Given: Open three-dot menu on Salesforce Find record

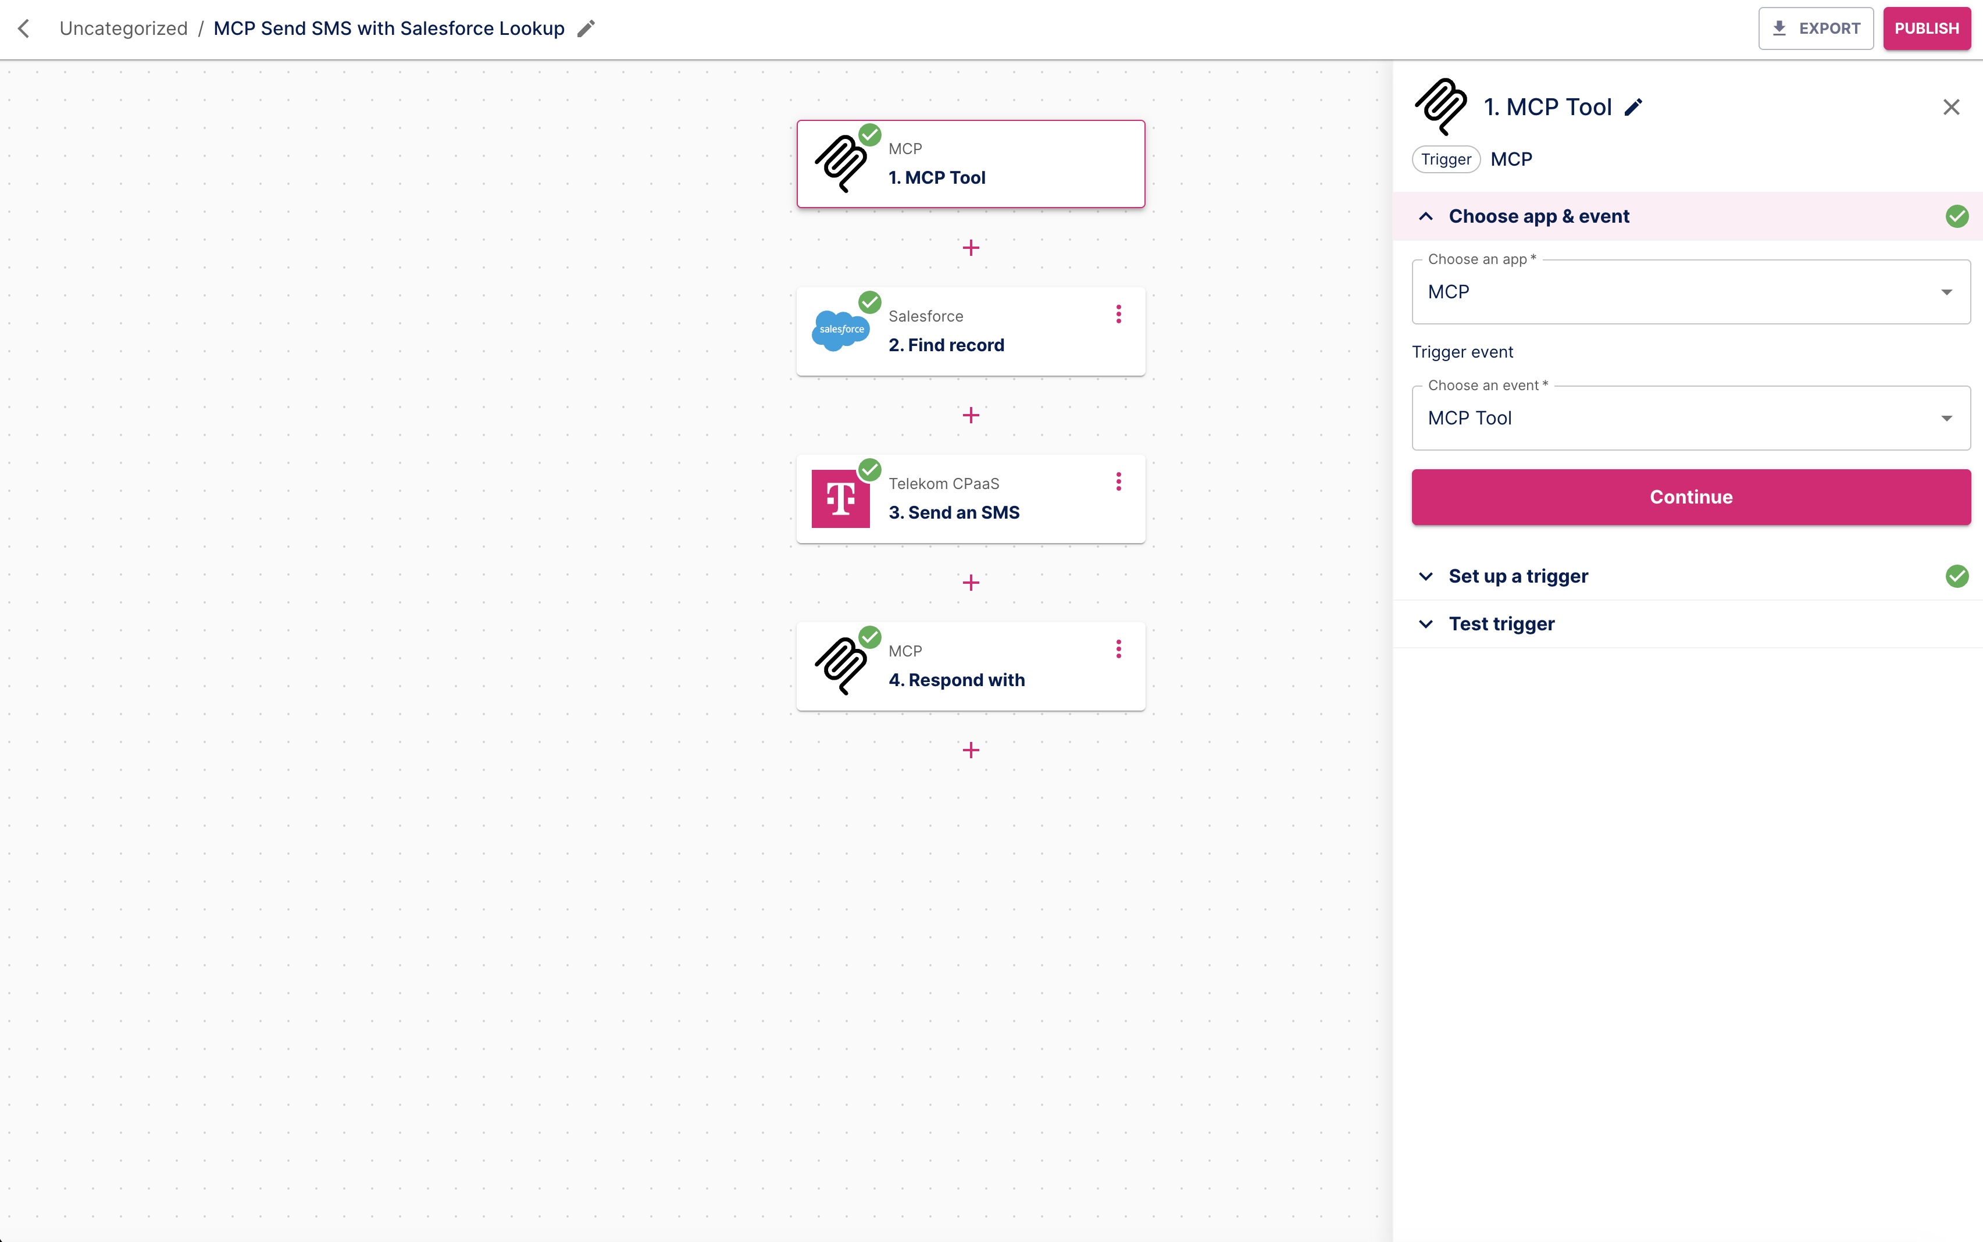Looking at the screenshot, I should tap(1118, 315).
